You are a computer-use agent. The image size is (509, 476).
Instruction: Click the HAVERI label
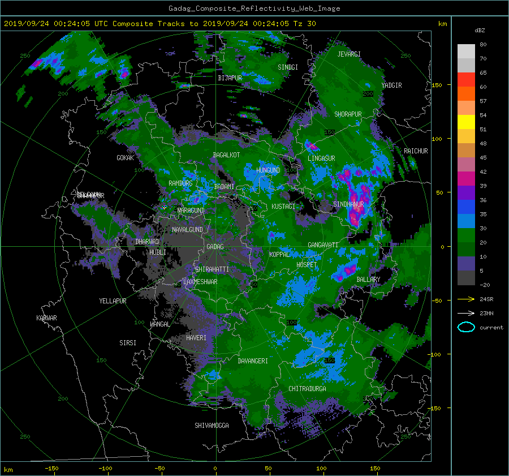[196, 338]
